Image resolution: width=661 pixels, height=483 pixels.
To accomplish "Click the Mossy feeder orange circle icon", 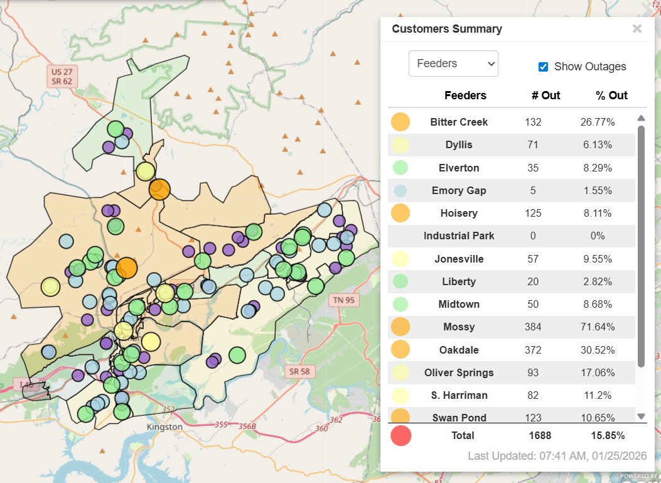I will [400, 327].
